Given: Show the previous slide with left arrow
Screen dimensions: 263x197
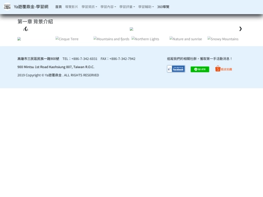Looking at the screenshot, I should [26, 29].
